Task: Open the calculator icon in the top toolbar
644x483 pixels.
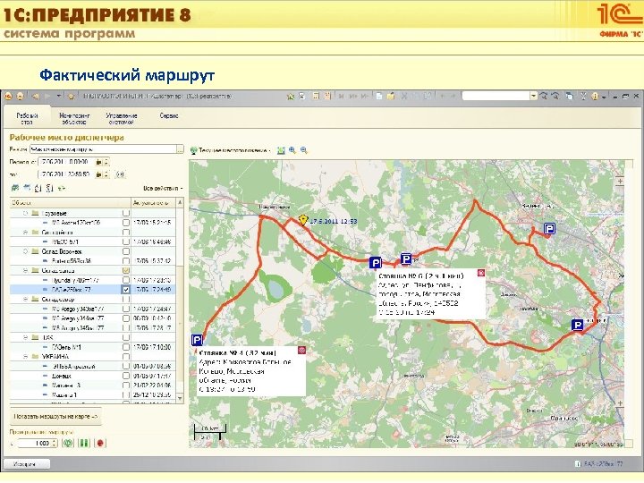Action: pos(316,97)
